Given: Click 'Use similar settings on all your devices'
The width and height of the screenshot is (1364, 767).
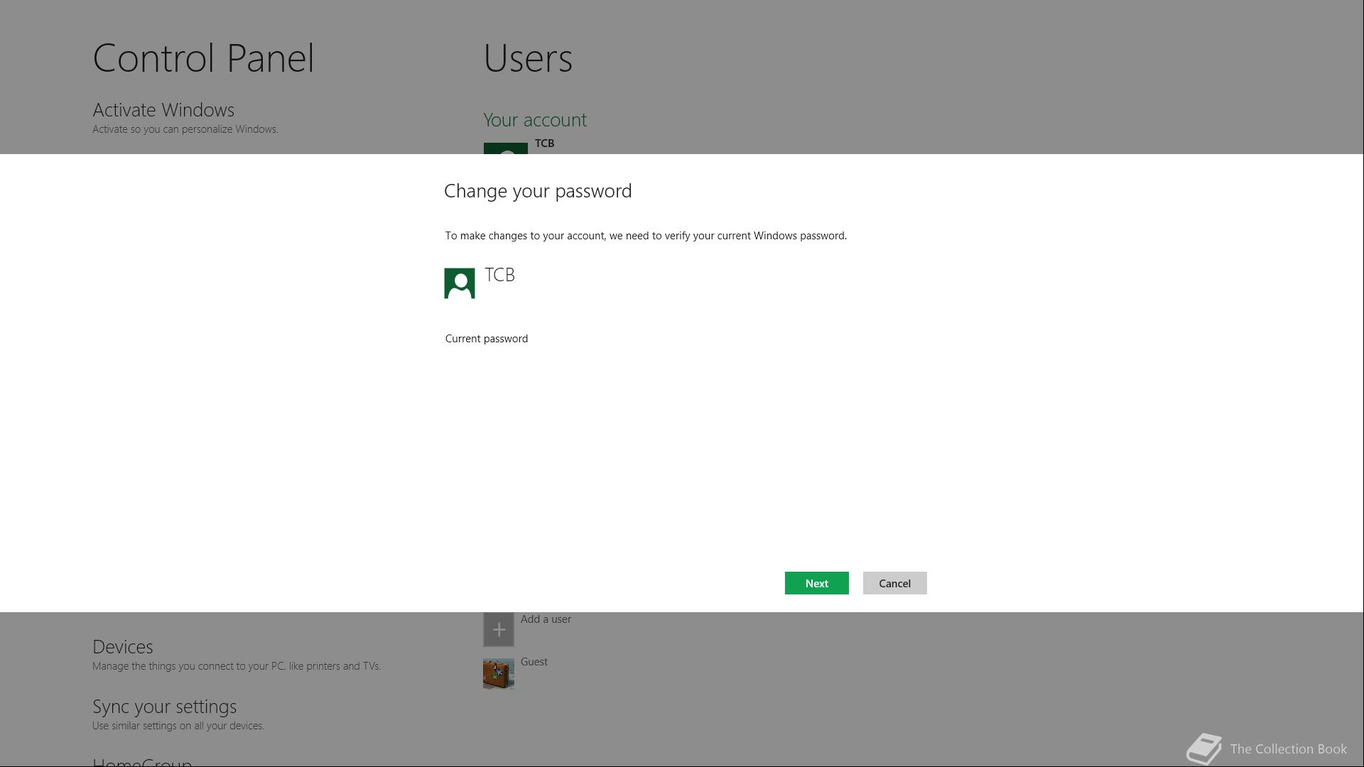Looking at the screenshot, I should pos(178,726).
